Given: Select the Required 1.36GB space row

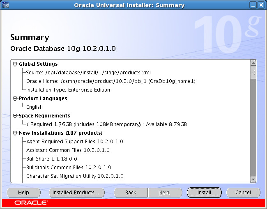Looking at the screenshot, I should (x=107, y=124).
